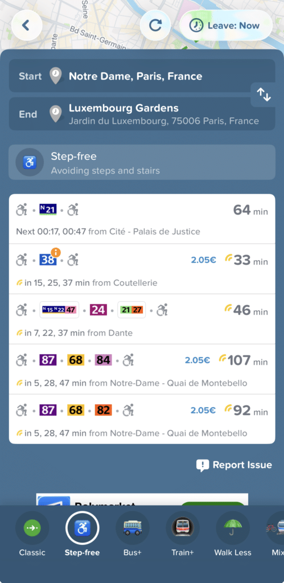Open the 87-68-84 route taking 107 min
284x583 pixels.
[142, 369]
